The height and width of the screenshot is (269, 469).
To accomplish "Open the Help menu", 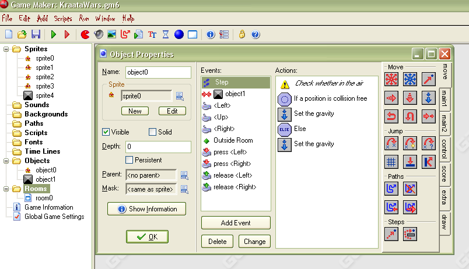I will [128, 19].
